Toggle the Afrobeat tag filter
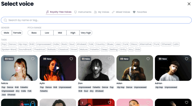The height and width of the screenshot is (106, 192). [81, 44]
